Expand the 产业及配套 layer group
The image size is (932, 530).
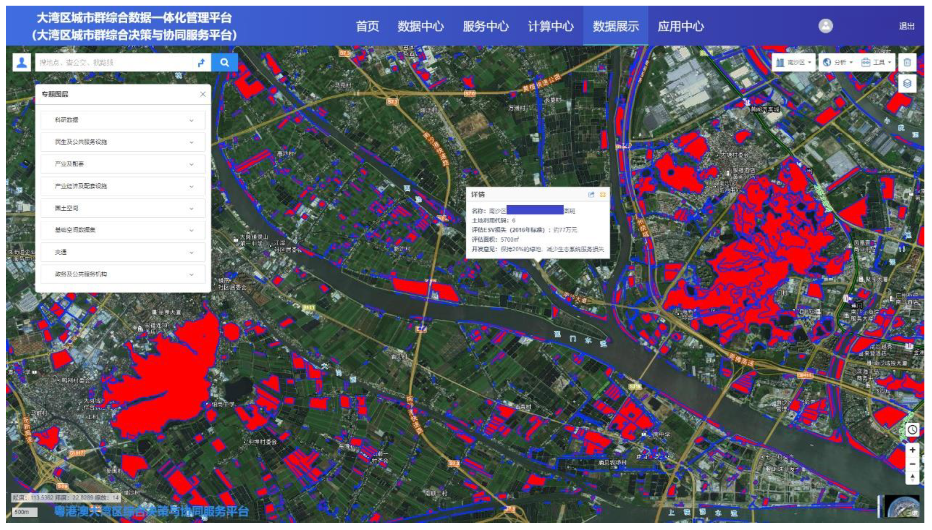tap(123, 164)
